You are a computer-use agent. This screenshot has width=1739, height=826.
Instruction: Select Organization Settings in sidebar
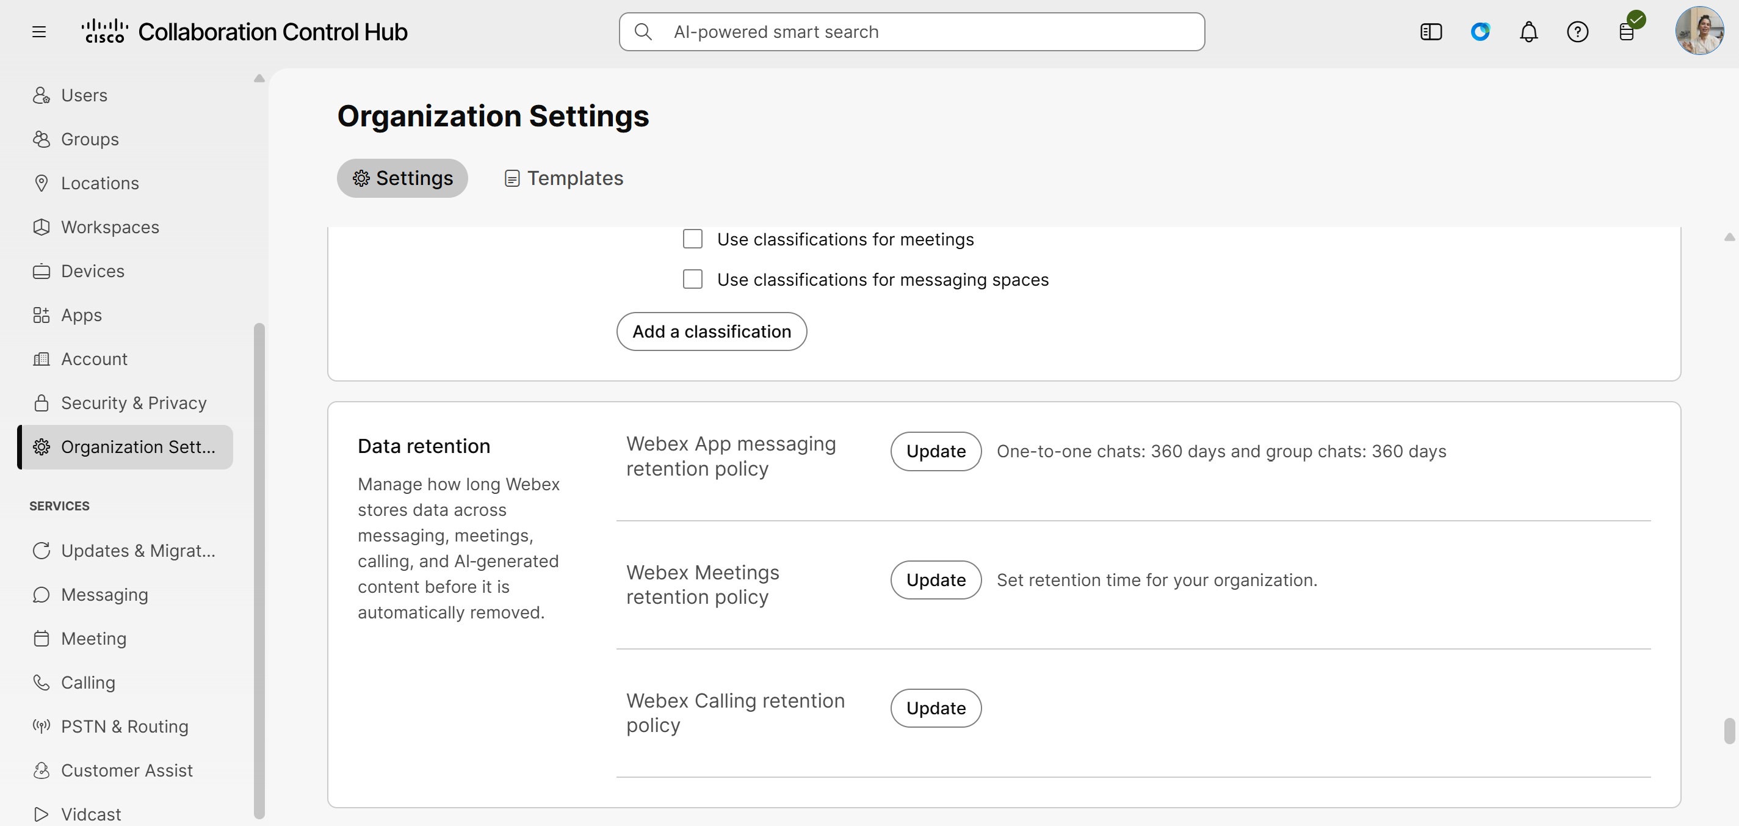tap(125, 447)
